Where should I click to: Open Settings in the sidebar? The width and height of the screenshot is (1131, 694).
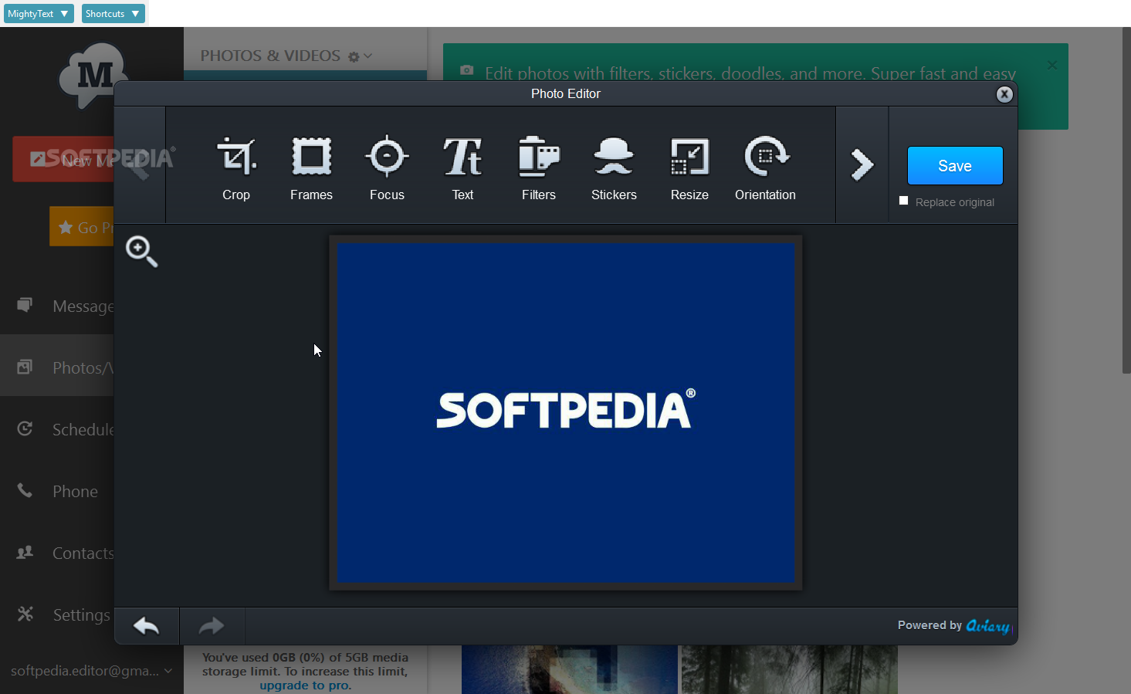[x=57, y=614]
